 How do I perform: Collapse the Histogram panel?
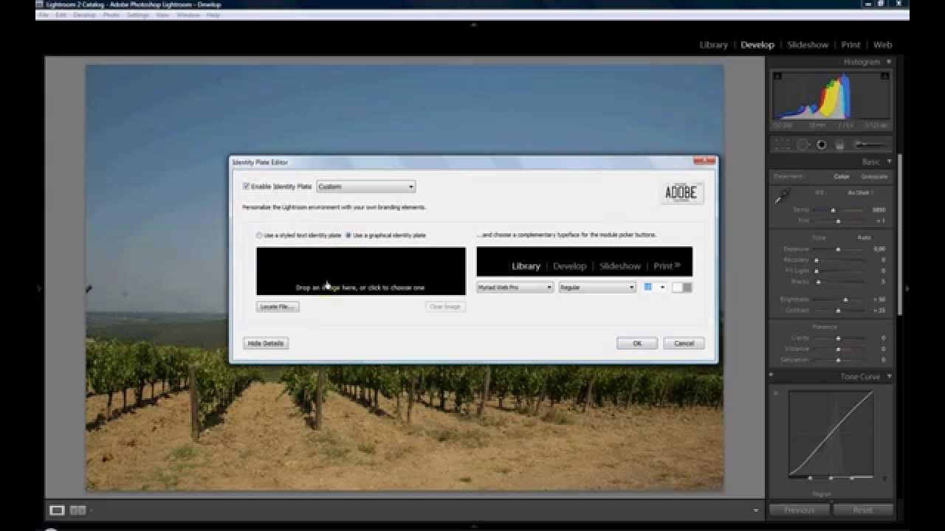click(889, 62)
